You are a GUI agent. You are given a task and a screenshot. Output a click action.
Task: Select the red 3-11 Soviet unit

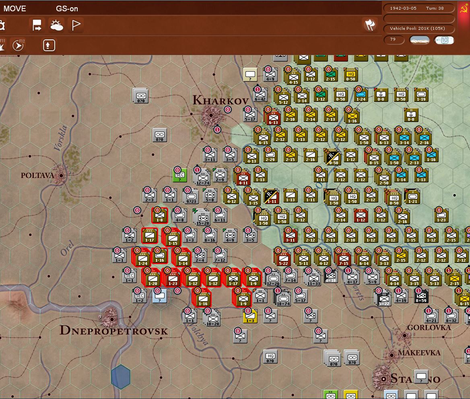pyautogui.click(x=290, y=236)
